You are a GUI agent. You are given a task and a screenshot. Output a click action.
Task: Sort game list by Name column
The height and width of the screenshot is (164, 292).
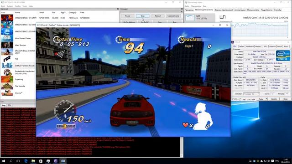(17, 13)
